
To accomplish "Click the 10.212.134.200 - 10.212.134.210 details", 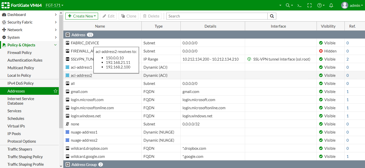I will (211, 59).
